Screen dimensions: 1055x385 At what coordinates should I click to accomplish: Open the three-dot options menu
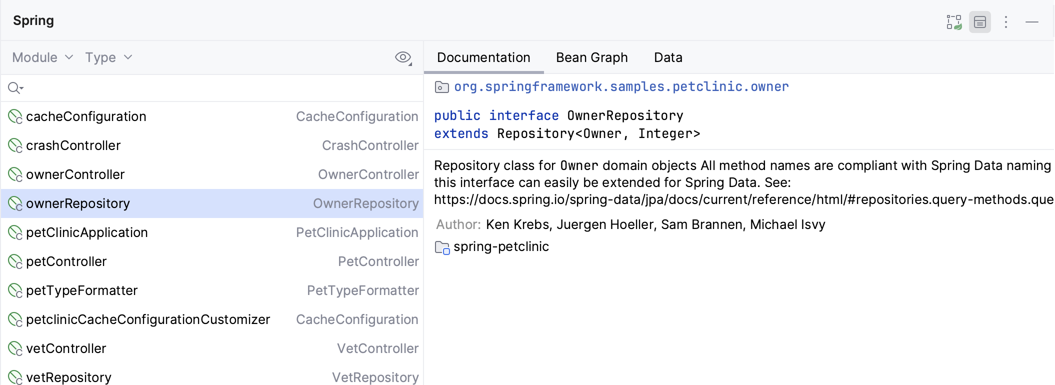[1006, 22]
